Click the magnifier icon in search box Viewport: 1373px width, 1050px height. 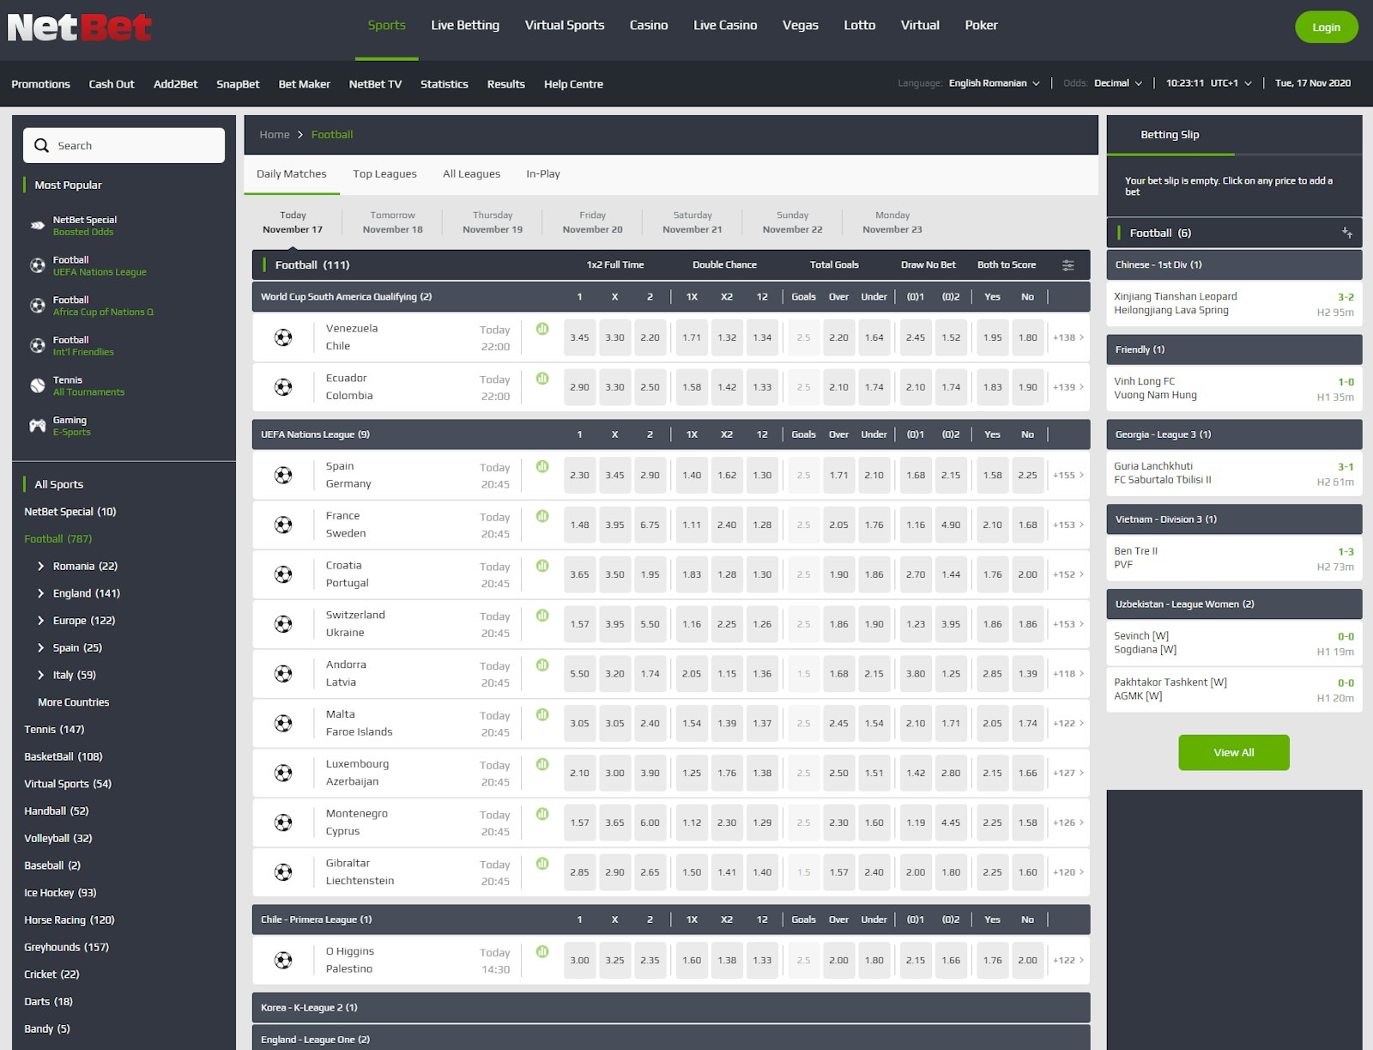pyautogui.click(x=41, y=146)
